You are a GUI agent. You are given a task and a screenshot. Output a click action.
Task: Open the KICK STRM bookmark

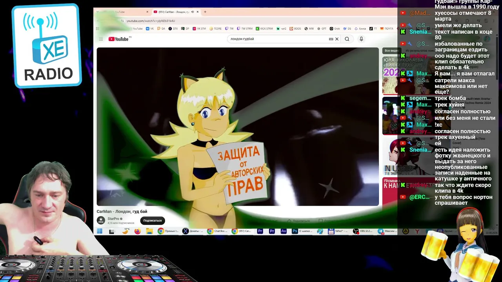(264, 29)
